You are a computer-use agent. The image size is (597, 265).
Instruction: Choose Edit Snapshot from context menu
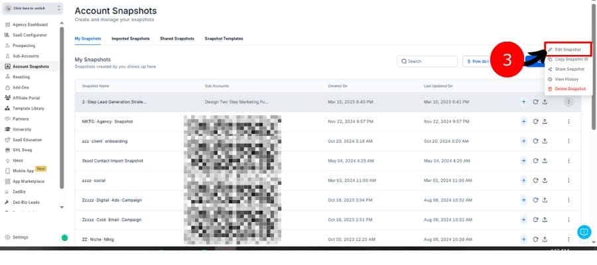568,50
